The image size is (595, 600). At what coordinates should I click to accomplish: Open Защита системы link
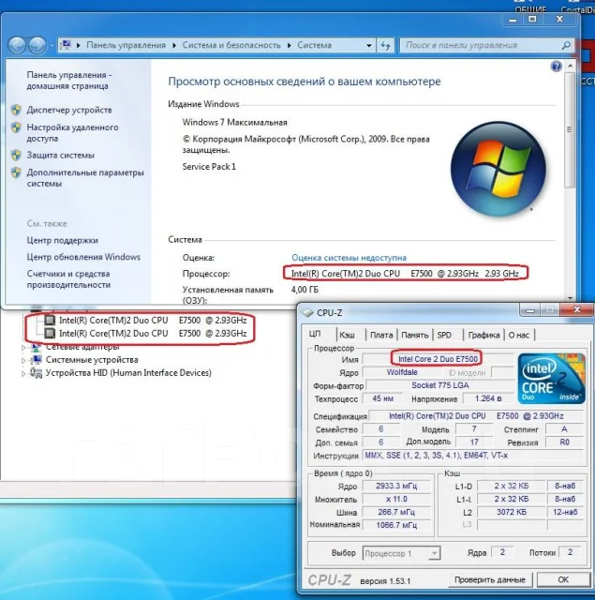(x=60, y=155)
